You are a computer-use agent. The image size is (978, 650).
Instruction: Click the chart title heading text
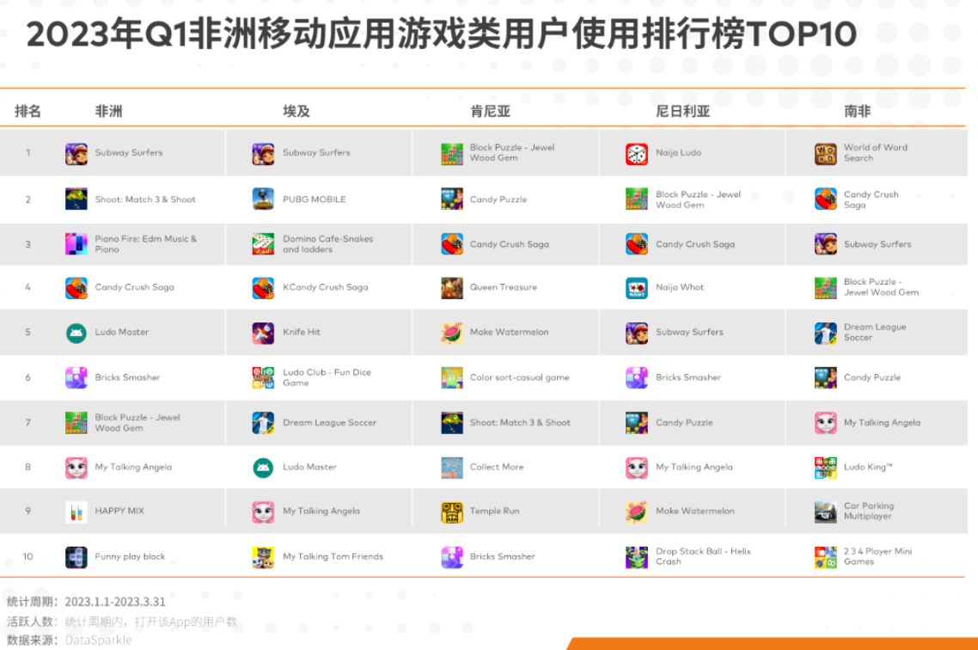coord(442,34)
